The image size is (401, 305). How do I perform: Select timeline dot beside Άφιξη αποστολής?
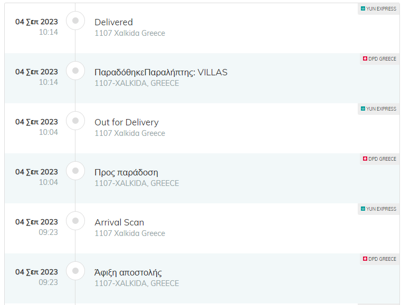(75, 271)
